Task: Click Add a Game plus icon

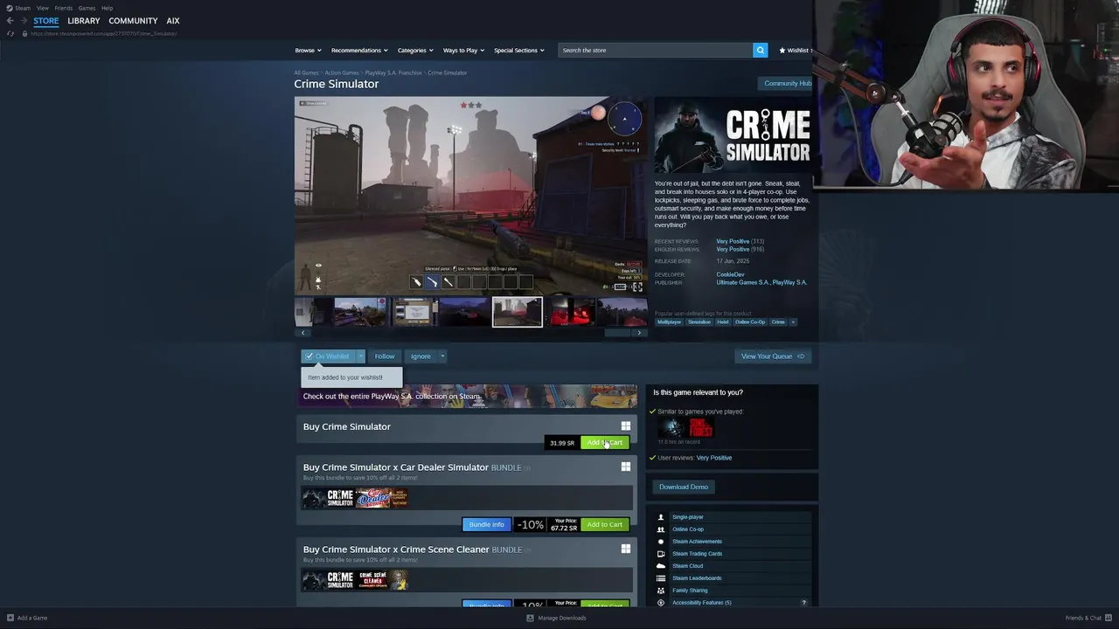Action: 10,618
